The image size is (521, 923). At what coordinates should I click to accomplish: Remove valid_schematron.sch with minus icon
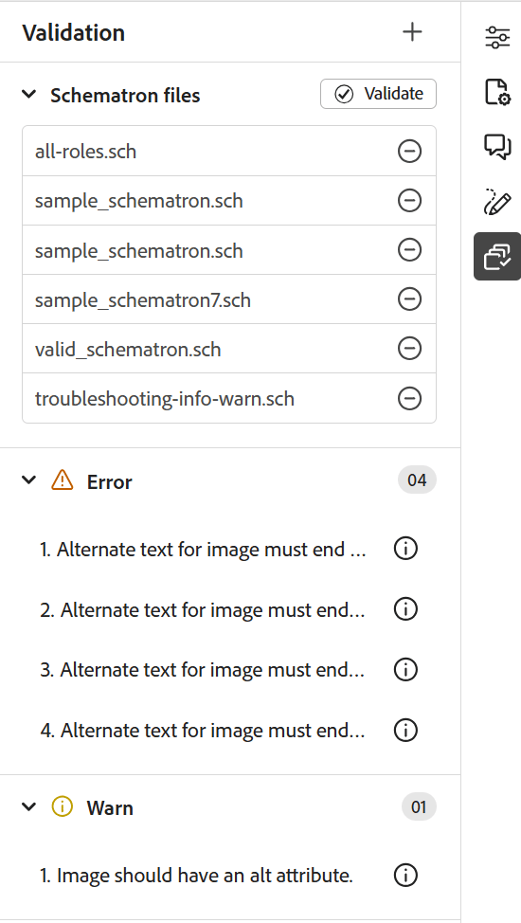click(409, 349)
